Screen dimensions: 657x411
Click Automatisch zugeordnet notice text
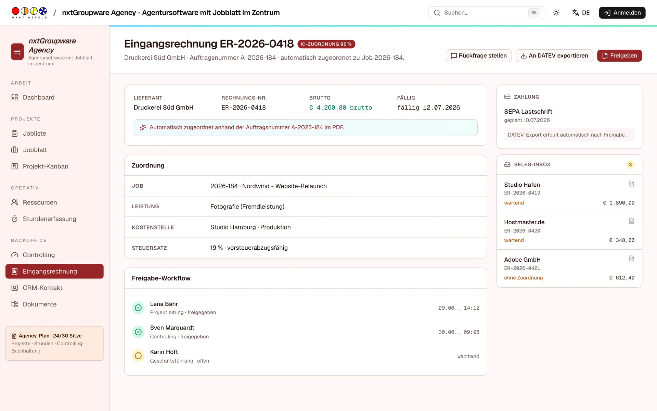tap(247, 127)
